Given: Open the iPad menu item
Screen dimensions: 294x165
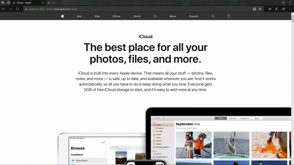Looking at the screenshot, I should [97, 16].
